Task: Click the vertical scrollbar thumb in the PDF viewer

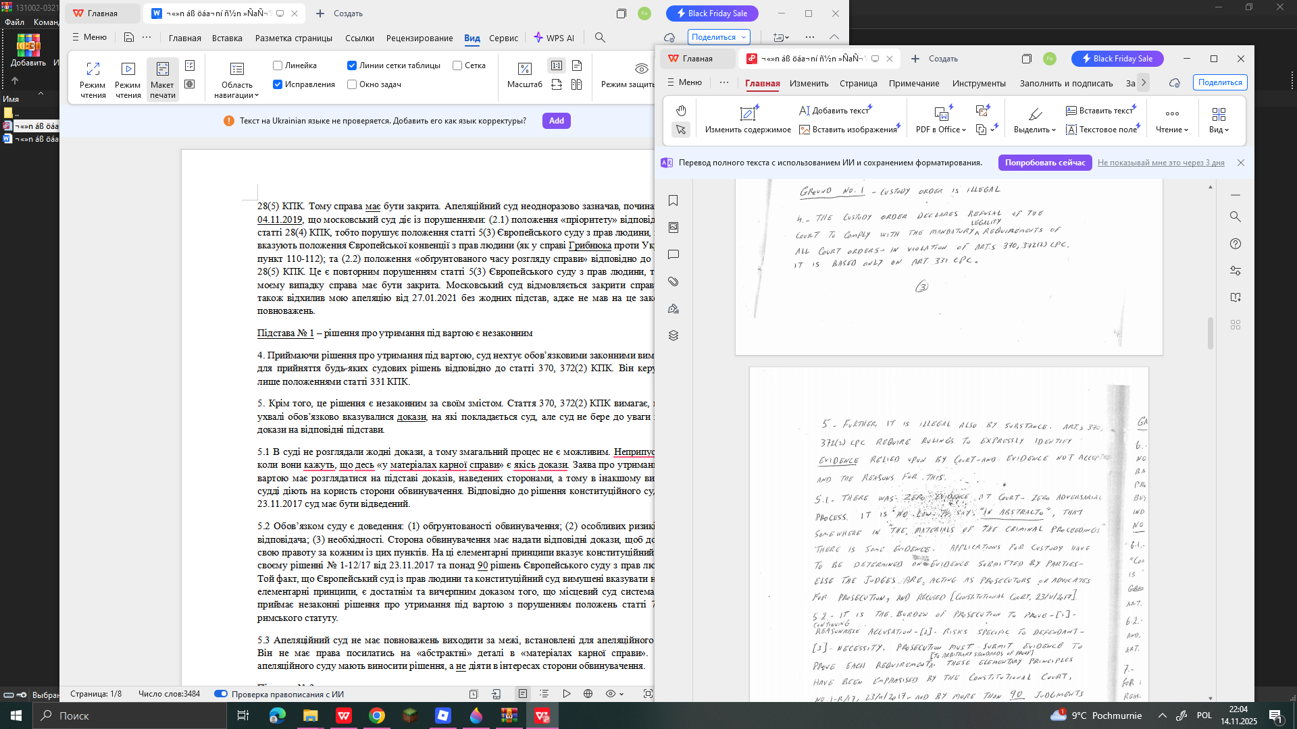Action: tap(1210, 333)
